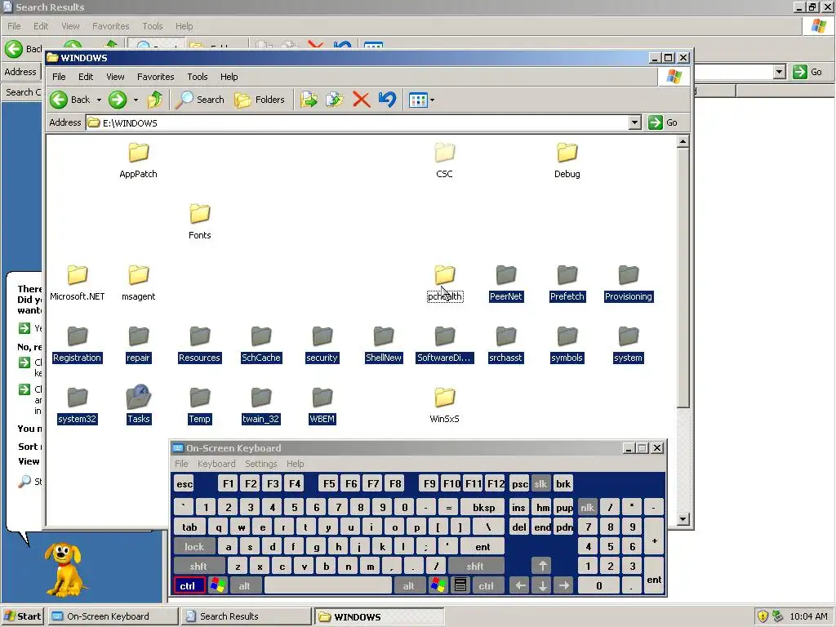Select the WBEM folder

pos(322,406)
